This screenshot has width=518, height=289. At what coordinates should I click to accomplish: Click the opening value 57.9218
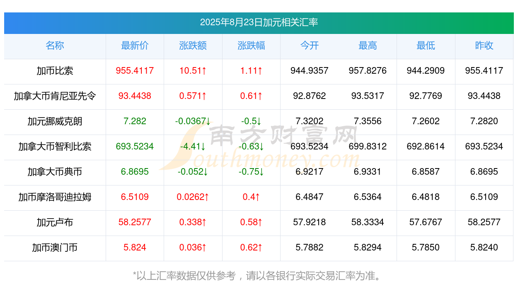click(x=310, y=222)
